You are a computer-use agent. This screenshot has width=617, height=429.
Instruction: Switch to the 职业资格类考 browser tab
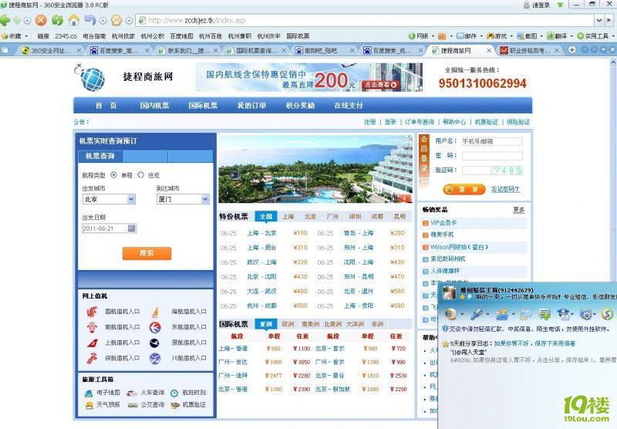(529, 50)
